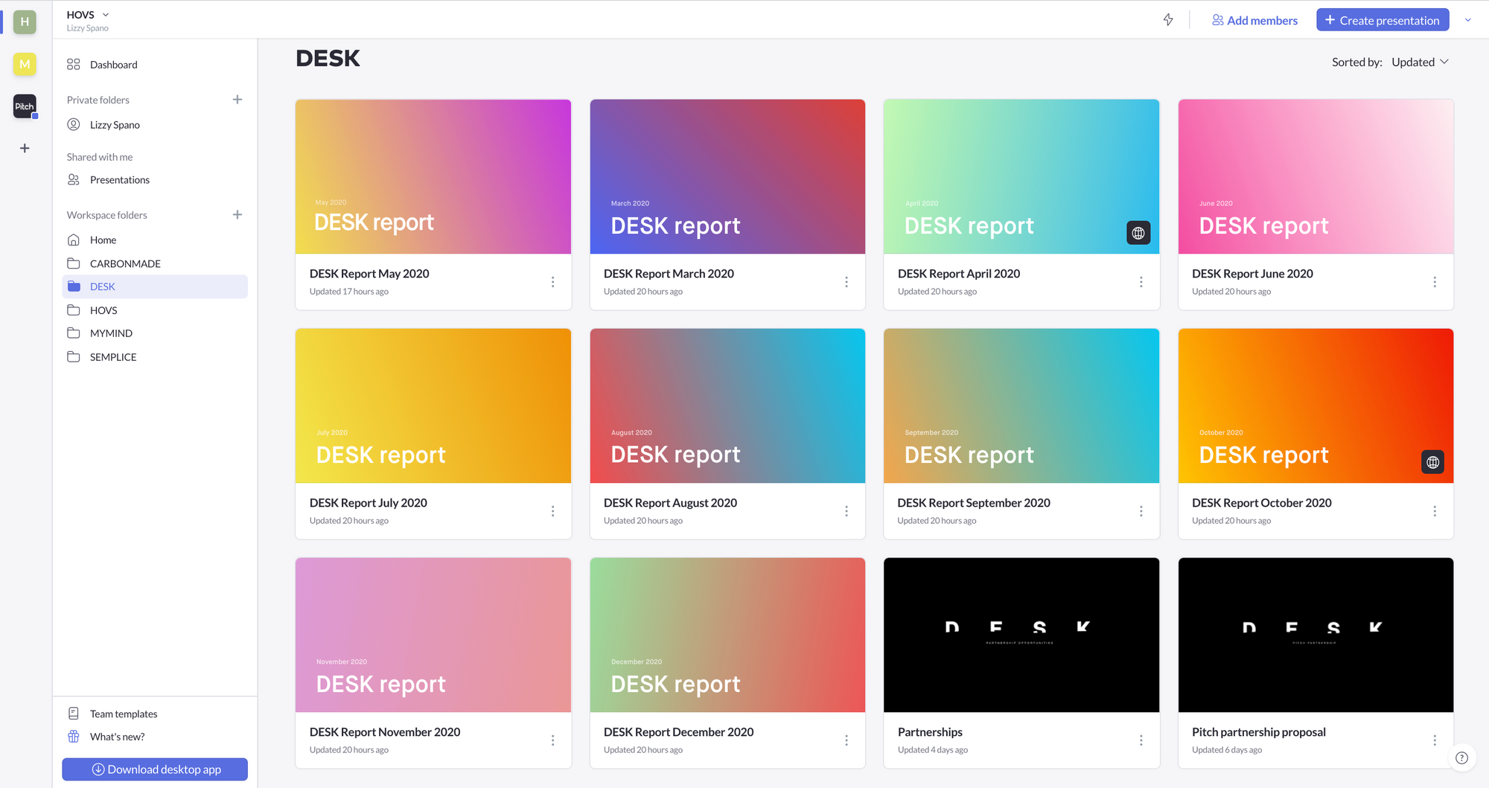Open options for DESK Report December 2020

[x=846, y=740]
